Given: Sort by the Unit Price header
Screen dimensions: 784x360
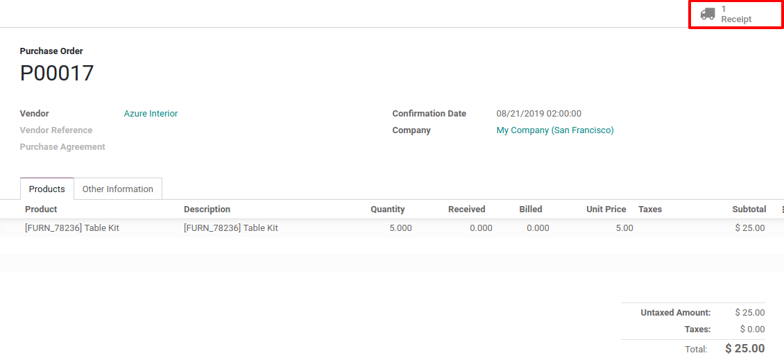Looking at the screenshot, I should pyautogui.click(x=606, y=209).
